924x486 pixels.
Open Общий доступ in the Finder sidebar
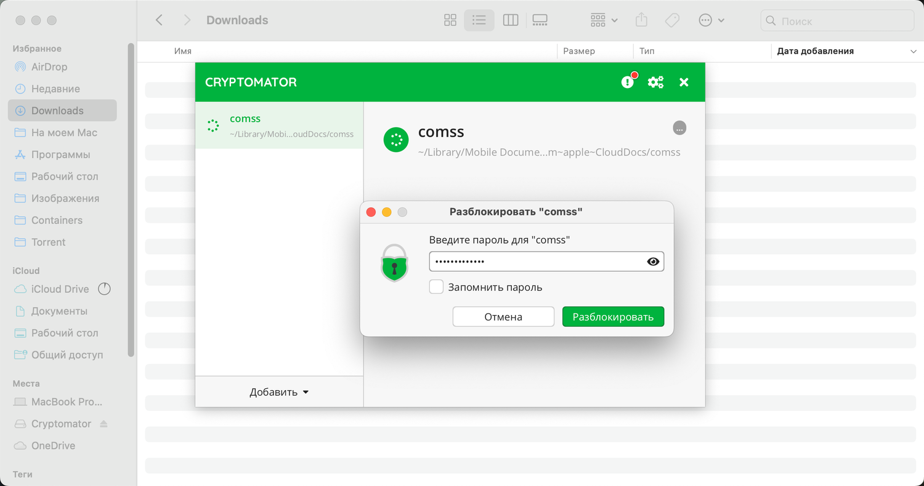[62, 355]
